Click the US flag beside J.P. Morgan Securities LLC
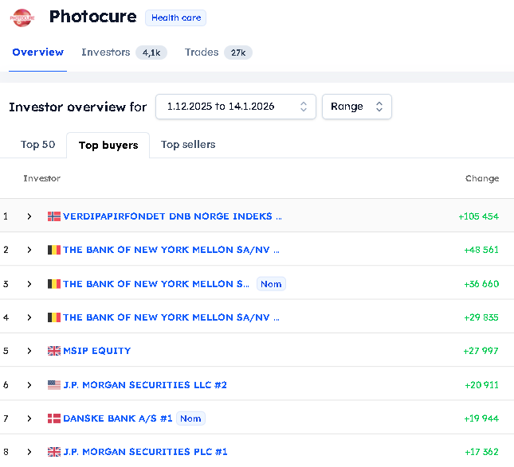The height and width of the screenshot is (467, 514). coord(54,385)
